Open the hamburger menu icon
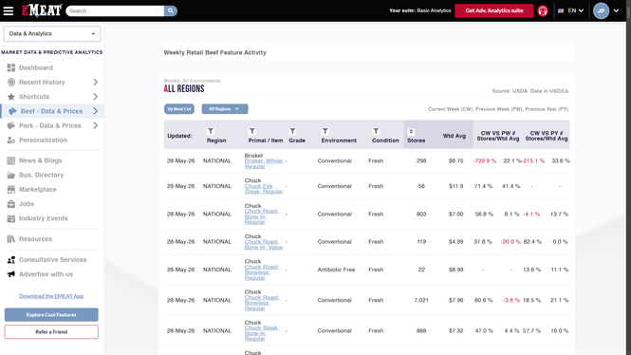Image resolution: width=631 pixels, height=355 pixels. click(x=9, y=10)
